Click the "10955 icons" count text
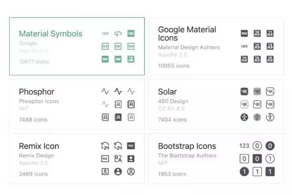This screenshot has height=195, width=292. pyautogui.click(x=174, y=66)
